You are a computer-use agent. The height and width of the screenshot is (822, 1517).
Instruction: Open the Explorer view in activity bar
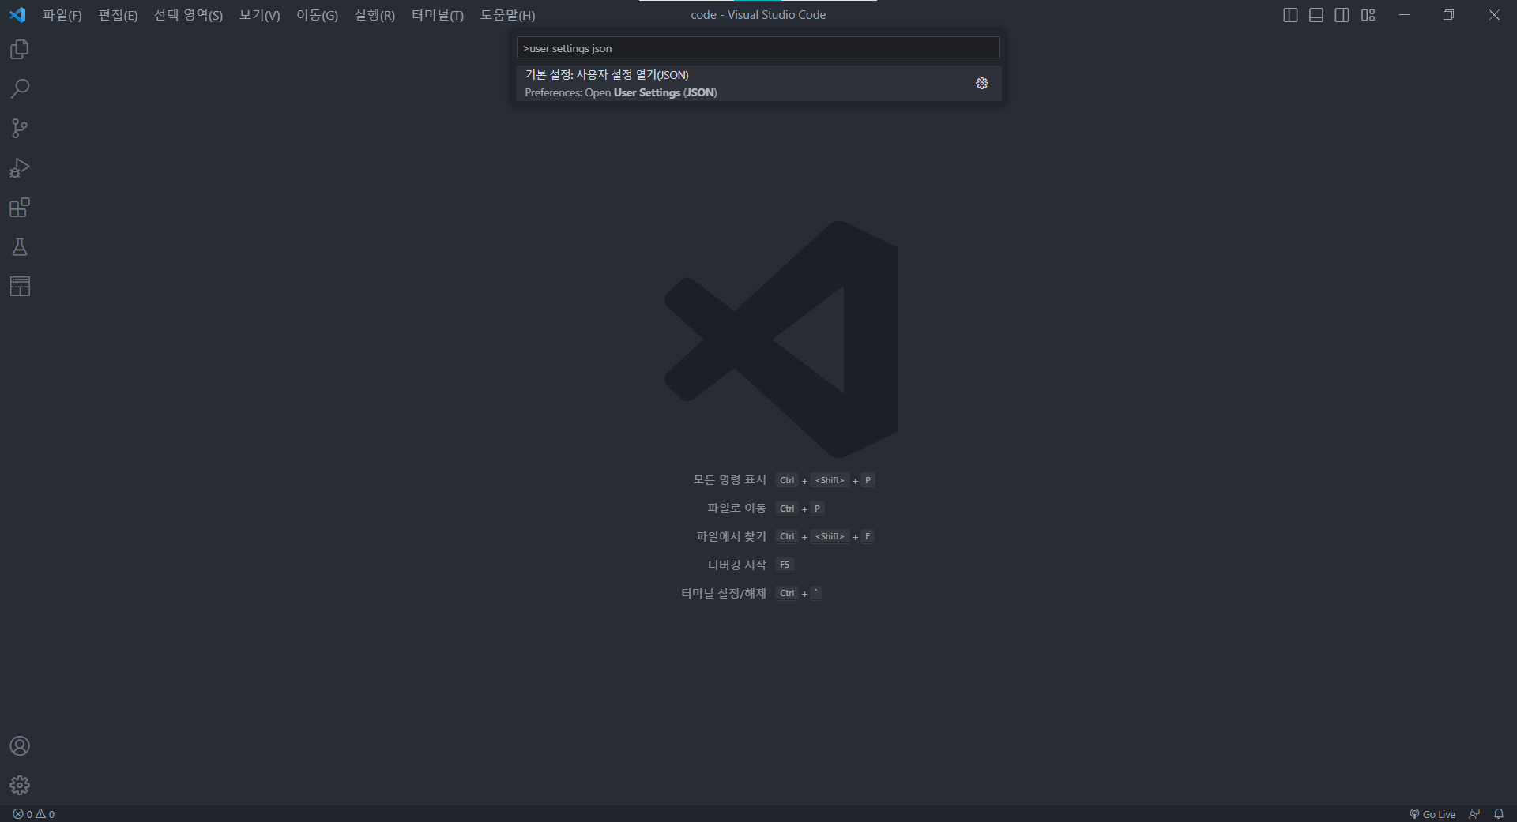20,50
